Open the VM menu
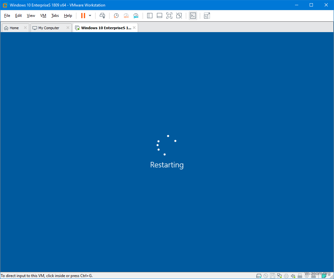This screenshot has height=279, width=334. tap(43, 16)
